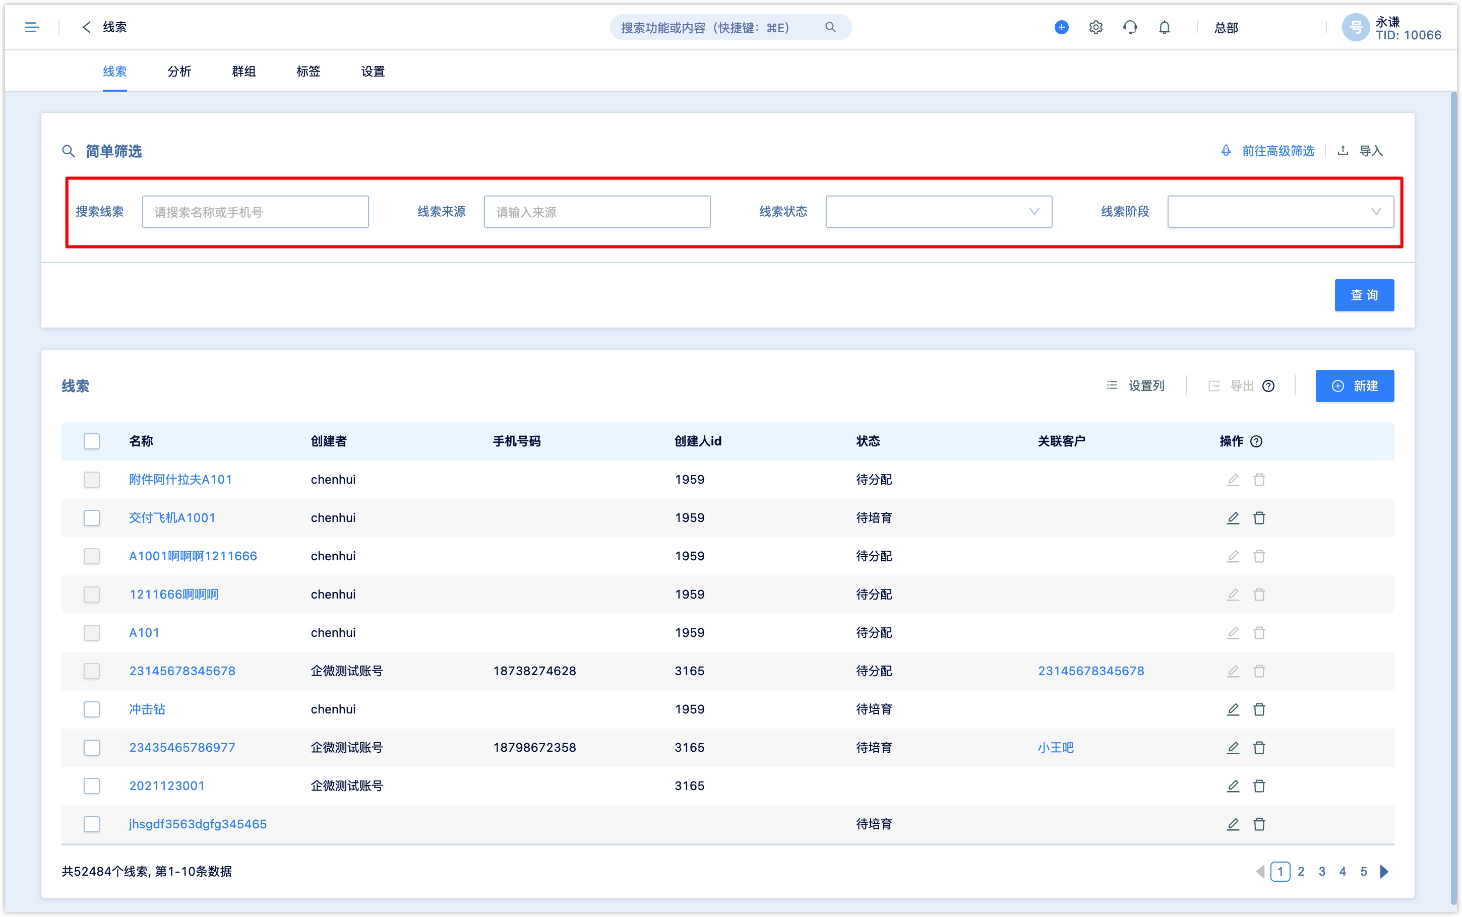Image resolution: width=1462 pixels, height=917 pixels.
Task: Edit the 冲击钻 row
Action: (x=1233, y=709)
